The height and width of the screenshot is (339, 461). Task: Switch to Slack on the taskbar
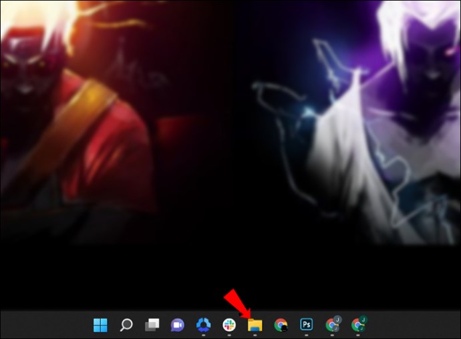[229, 325]
